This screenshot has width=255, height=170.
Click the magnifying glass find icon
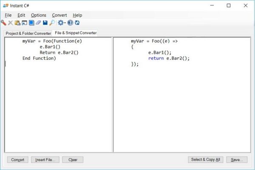click(52, 23)
